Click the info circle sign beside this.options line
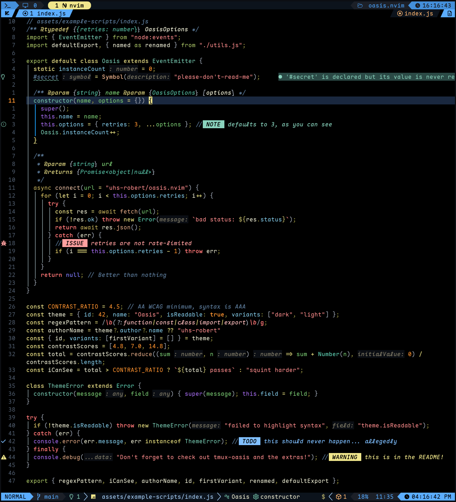The image size is (456, 502). [x=3, y=124]
